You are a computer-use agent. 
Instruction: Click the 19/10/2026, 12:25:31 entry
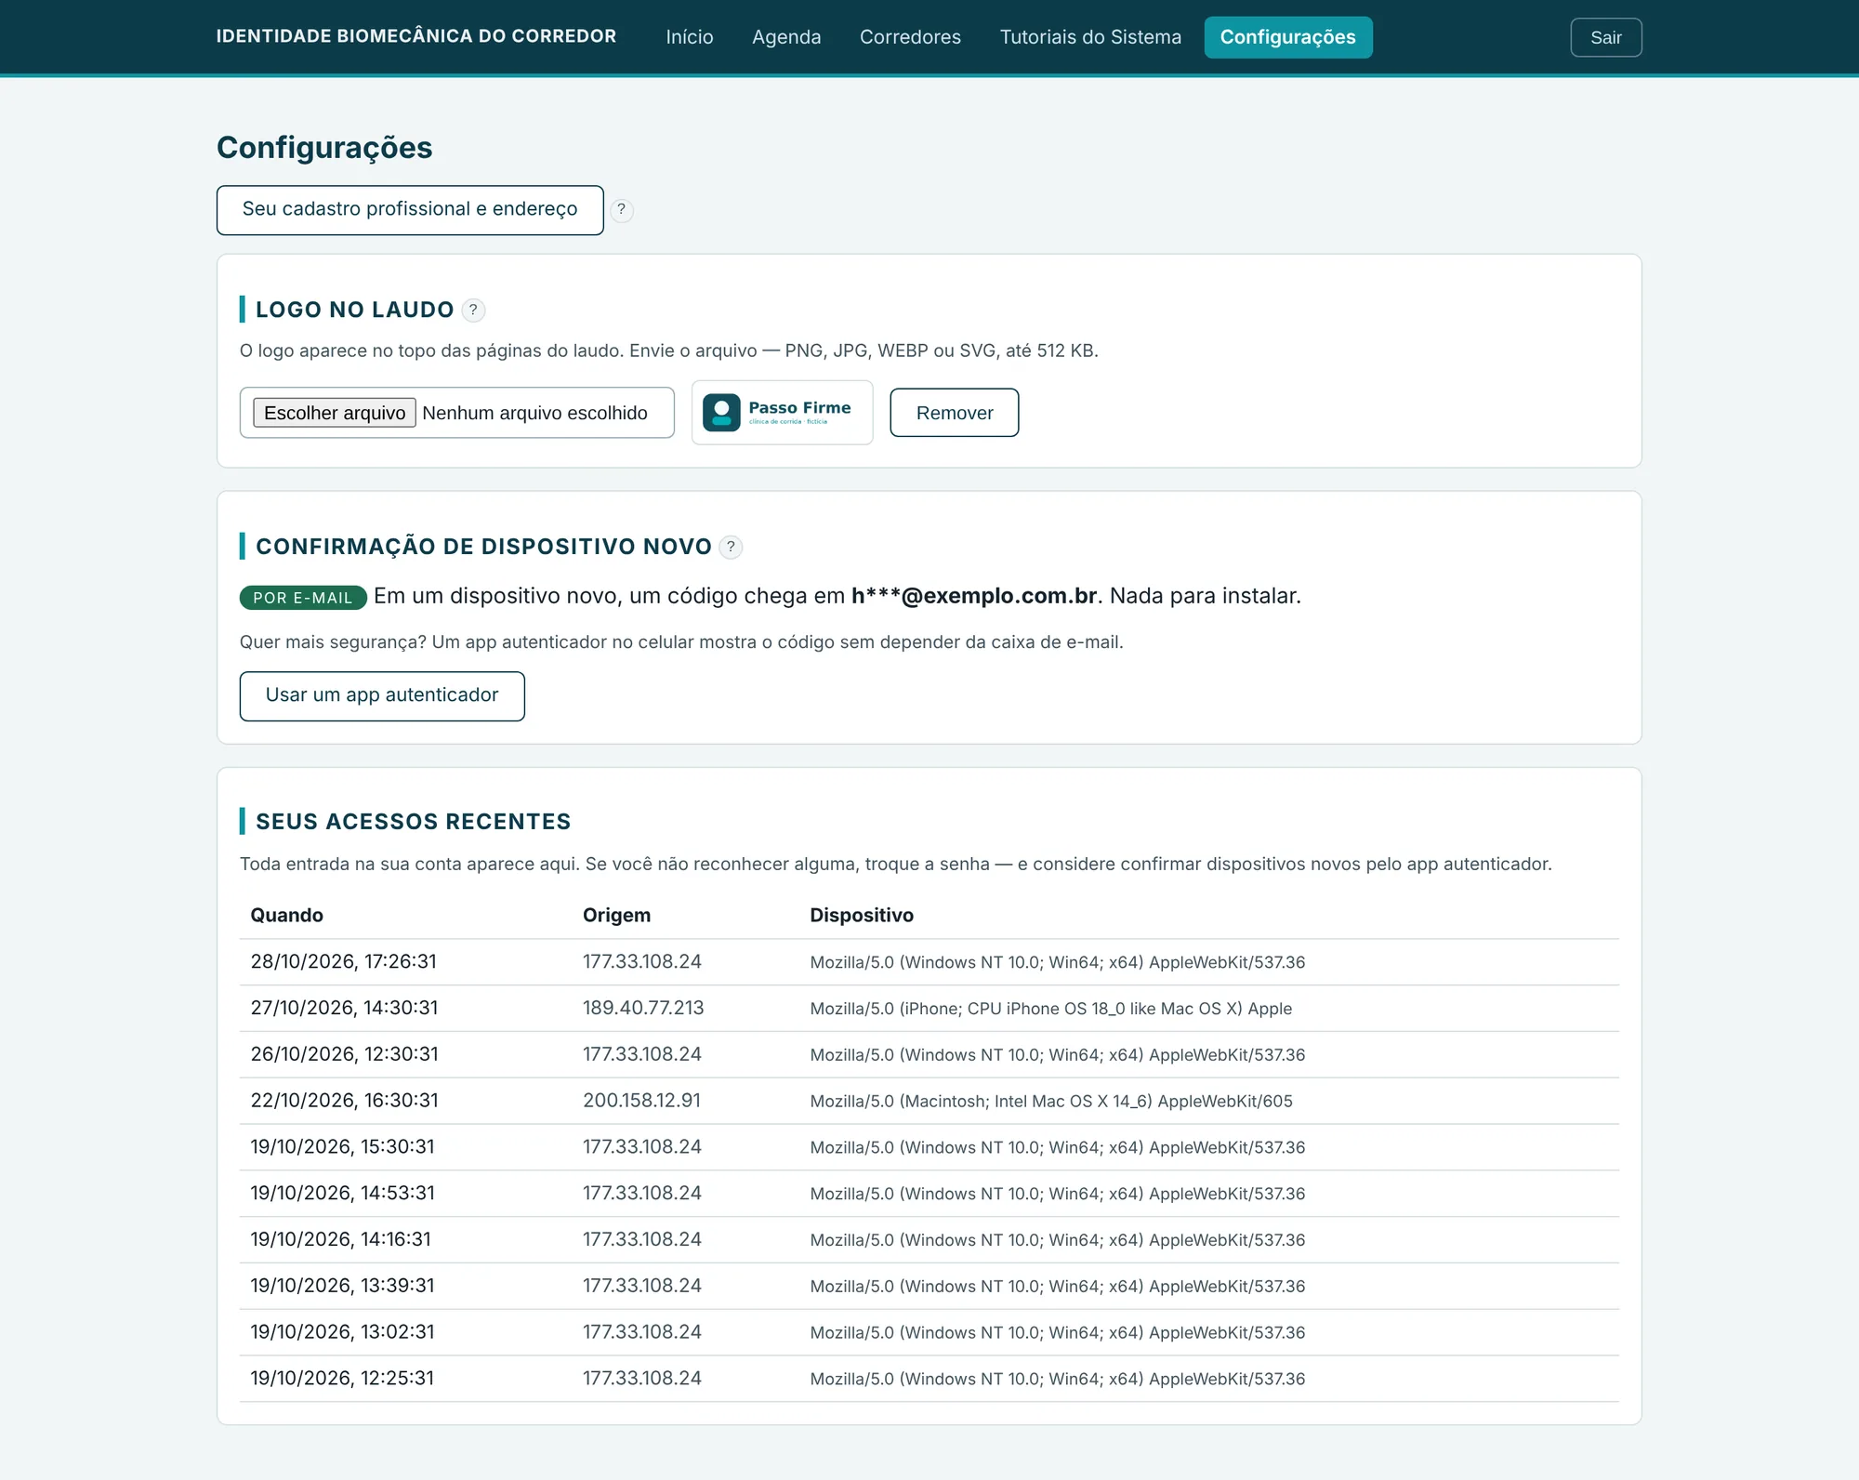(929, 1379)
